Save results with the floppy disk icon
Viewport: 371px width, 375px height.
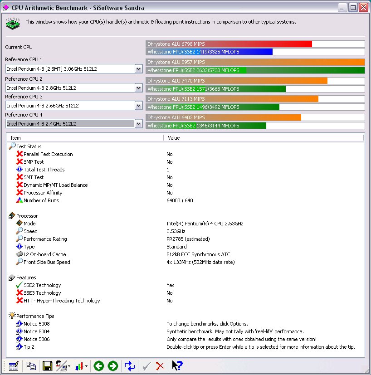pyautogui.click(x=47, y=366)
